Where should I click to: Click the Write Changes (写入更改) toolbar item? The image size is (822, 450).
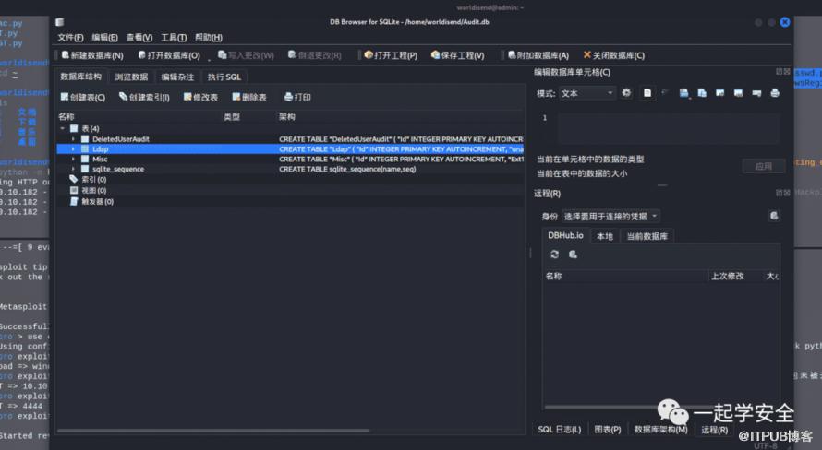click(x=246, y=55)
